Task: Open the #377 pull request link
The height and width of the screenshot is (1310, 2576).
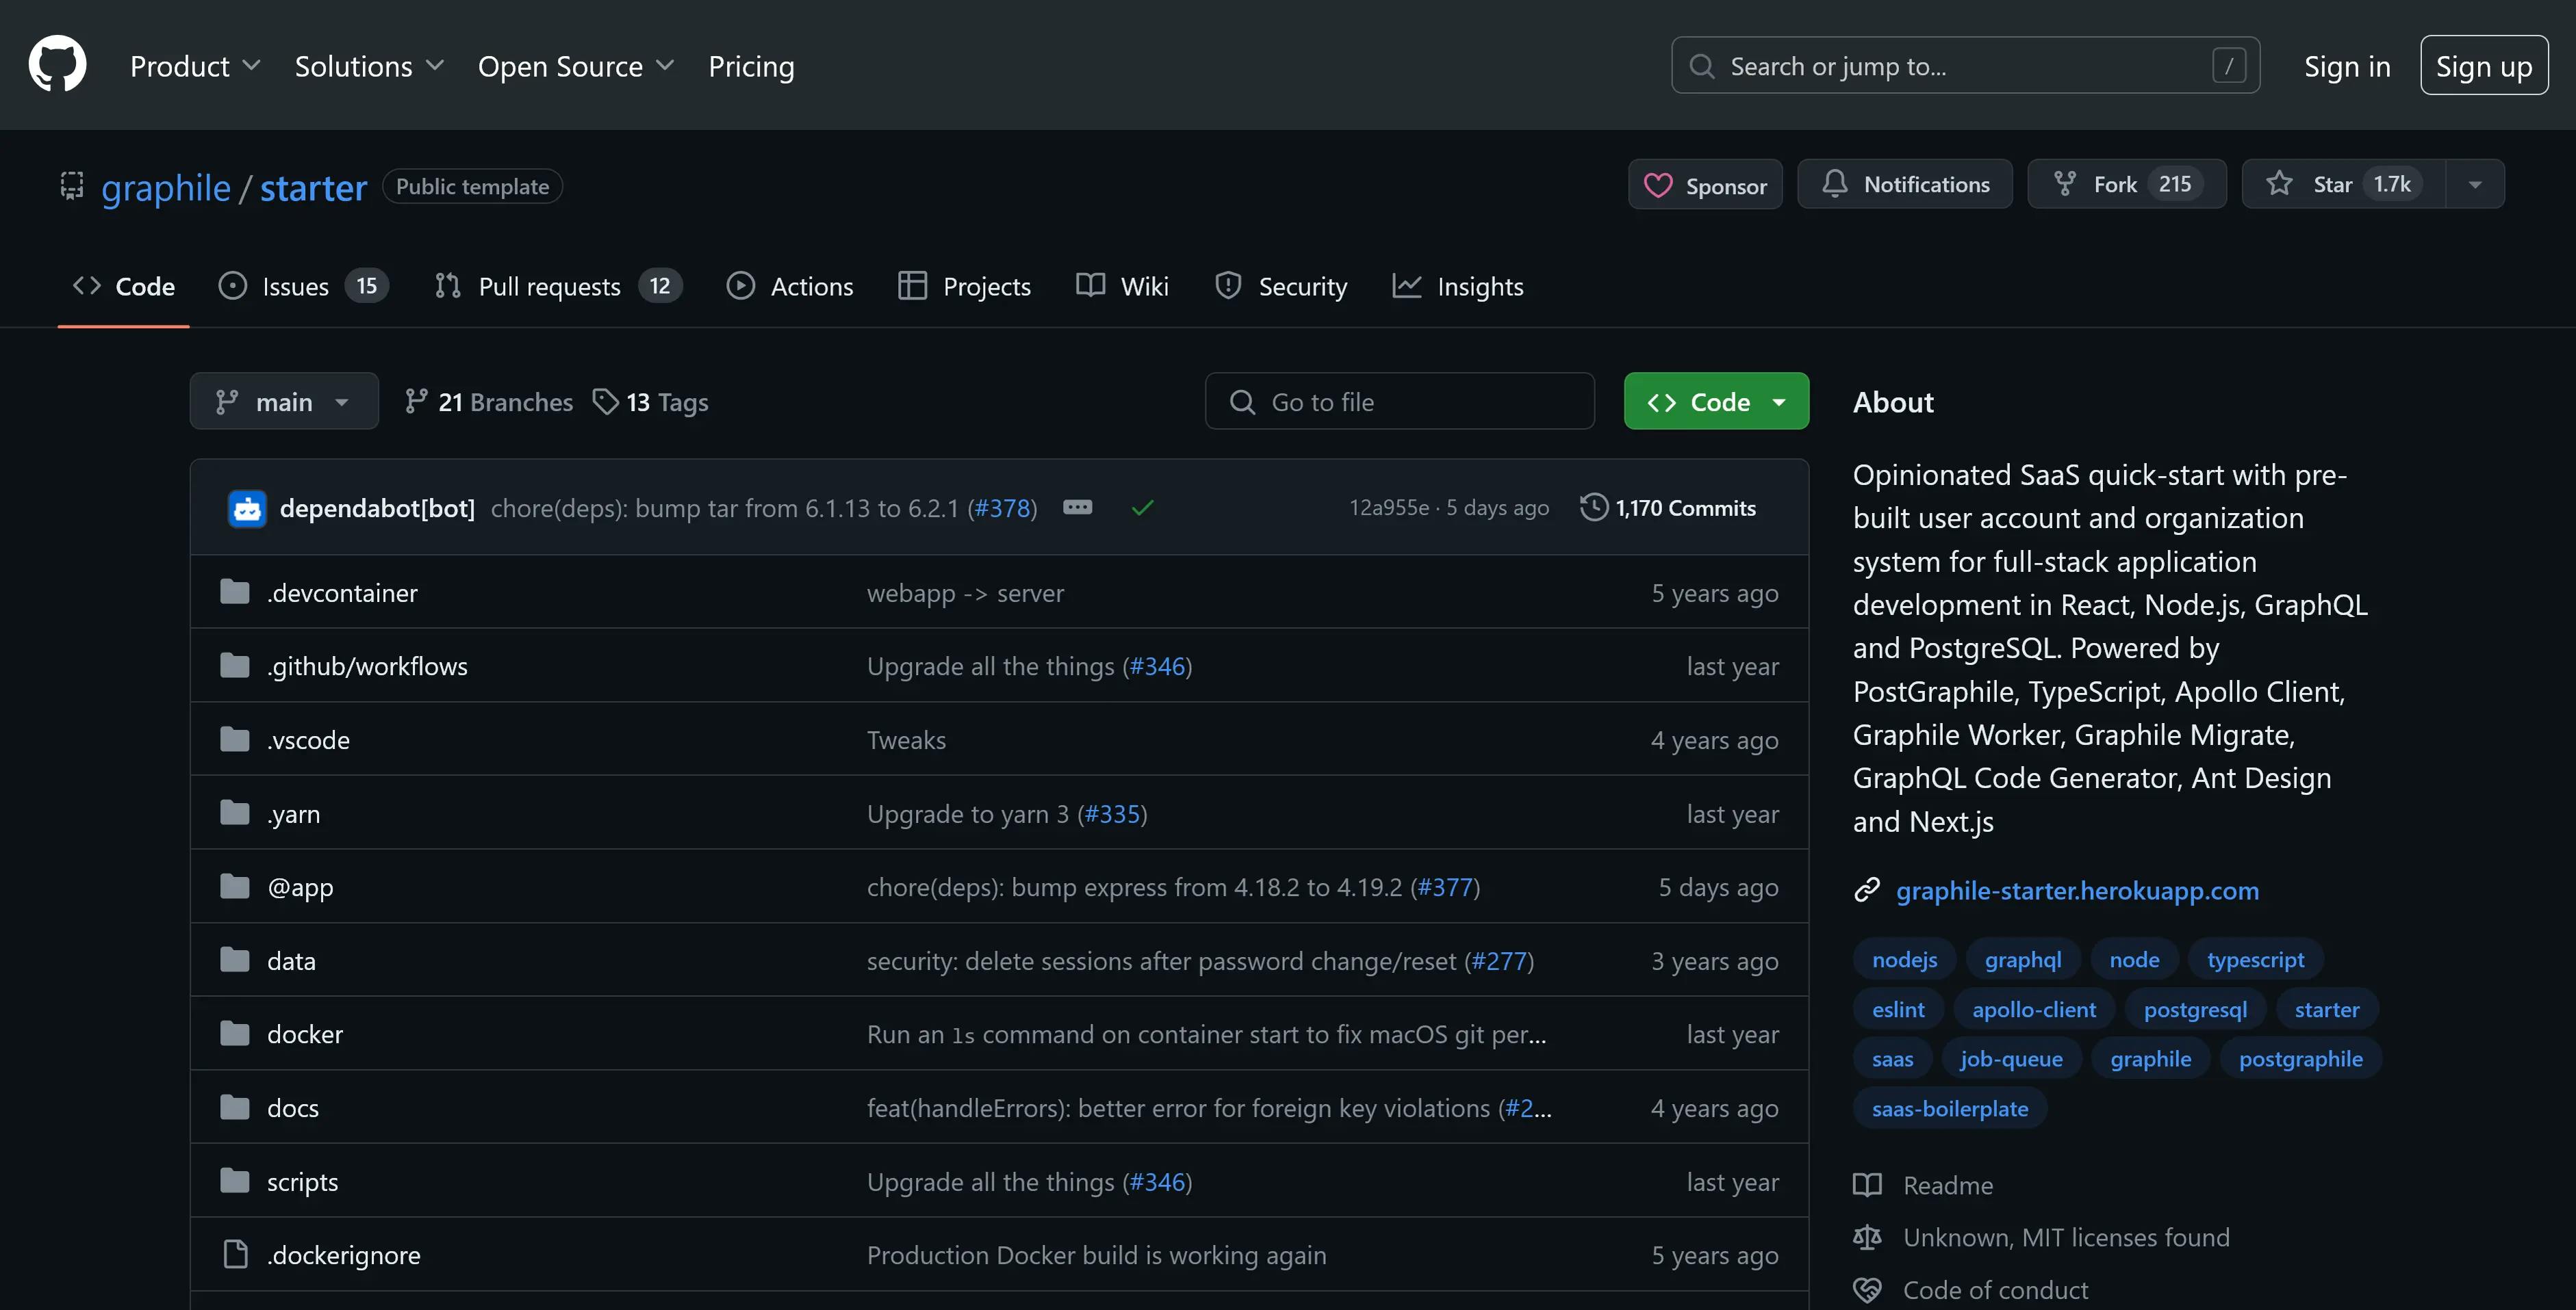Action: click(1445, 887)
